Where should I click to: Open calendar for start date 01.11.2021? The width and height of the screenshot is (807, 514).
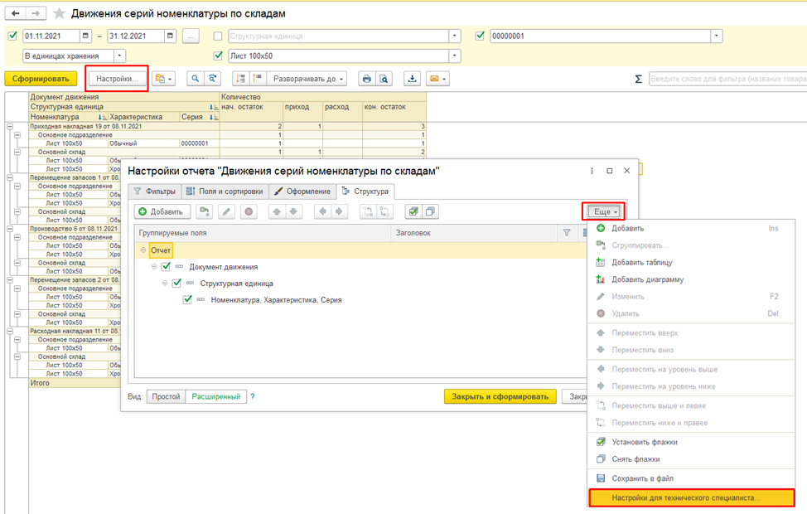click(85, 36)
